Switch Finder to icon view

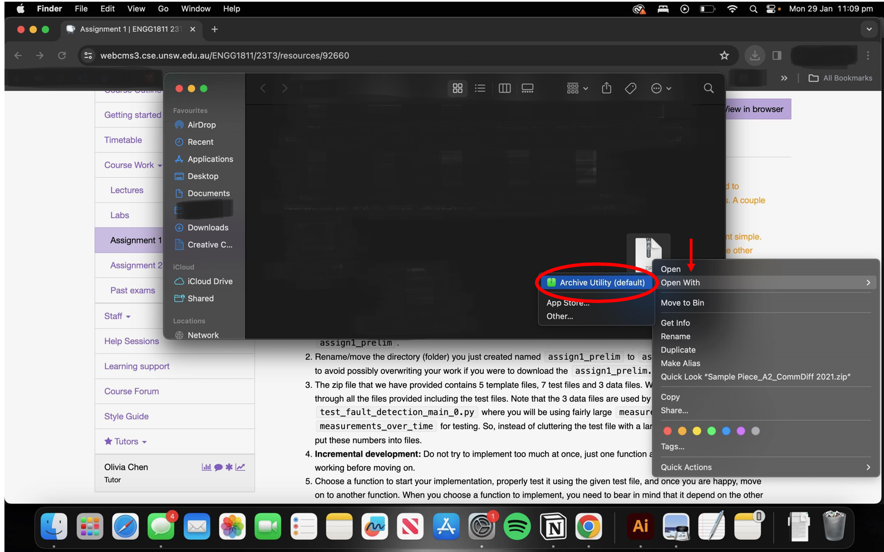[x=458, y=88]
